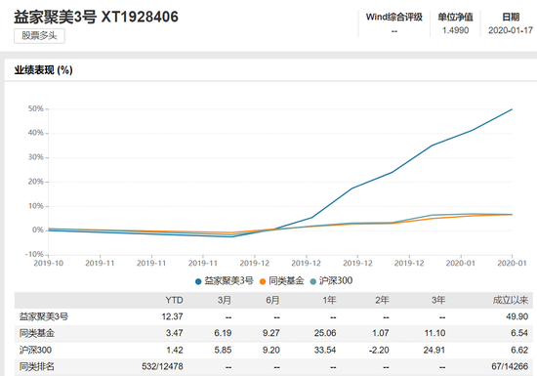This screenshot has width=537, height=376.
Task: Click the YTD column header
Action: [174, 301]
